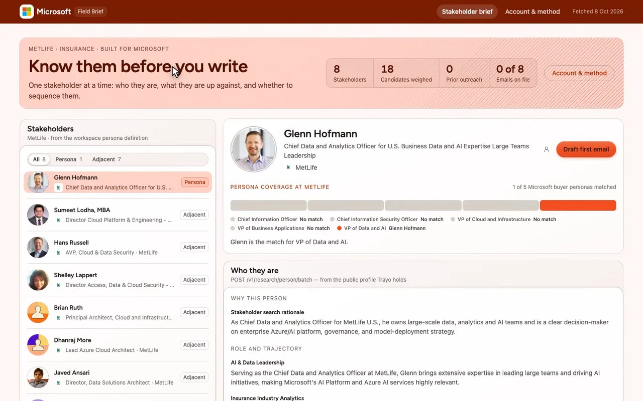Click the Microsoft logo in the header
This screenshot has width=643, height=401.
coord(27,12)
